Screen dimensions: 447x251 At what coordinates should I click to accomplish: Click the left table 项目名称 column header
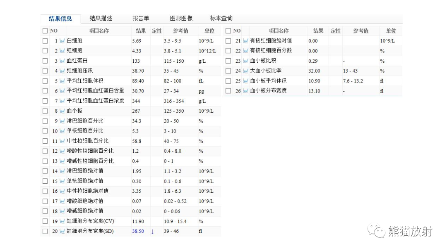tap(99, 31)
